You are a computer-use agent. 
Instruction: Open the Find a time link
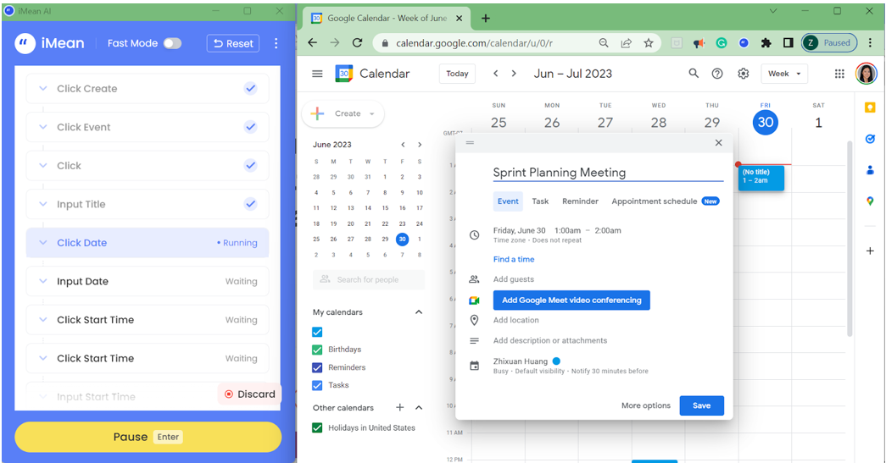(x=514, y=259)
